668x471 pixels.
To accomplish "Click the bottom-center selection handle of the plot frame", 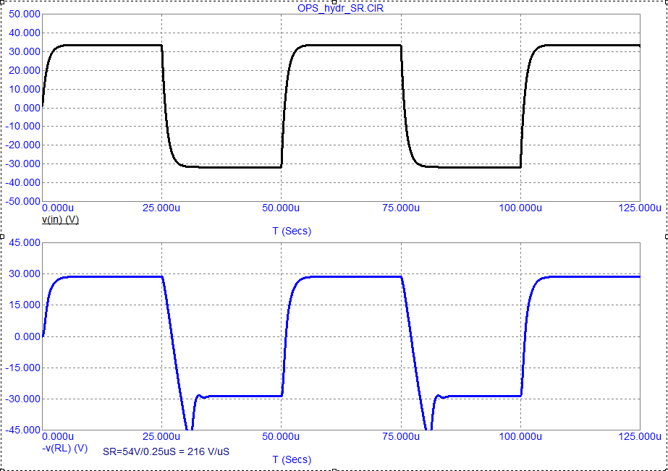I will coord(334,470).
